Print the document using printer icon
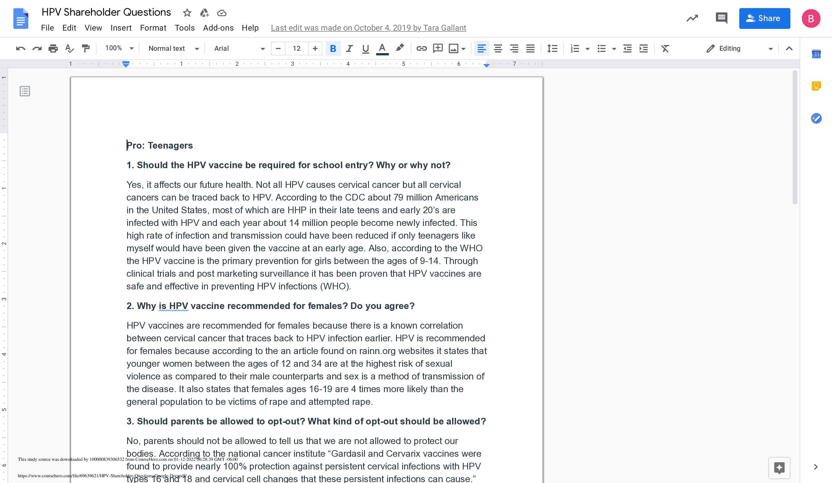 (53, 48)
